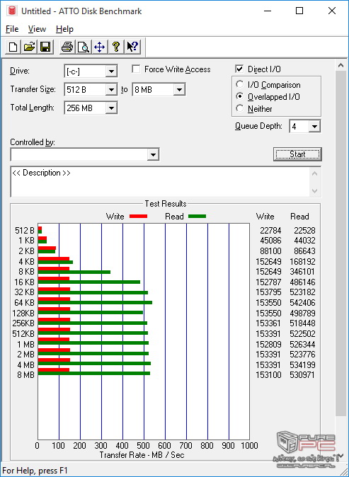The height and width of the screenshot is (477, 349).
Task: Select the Overlapped I/O radio button
Action: 240,96
